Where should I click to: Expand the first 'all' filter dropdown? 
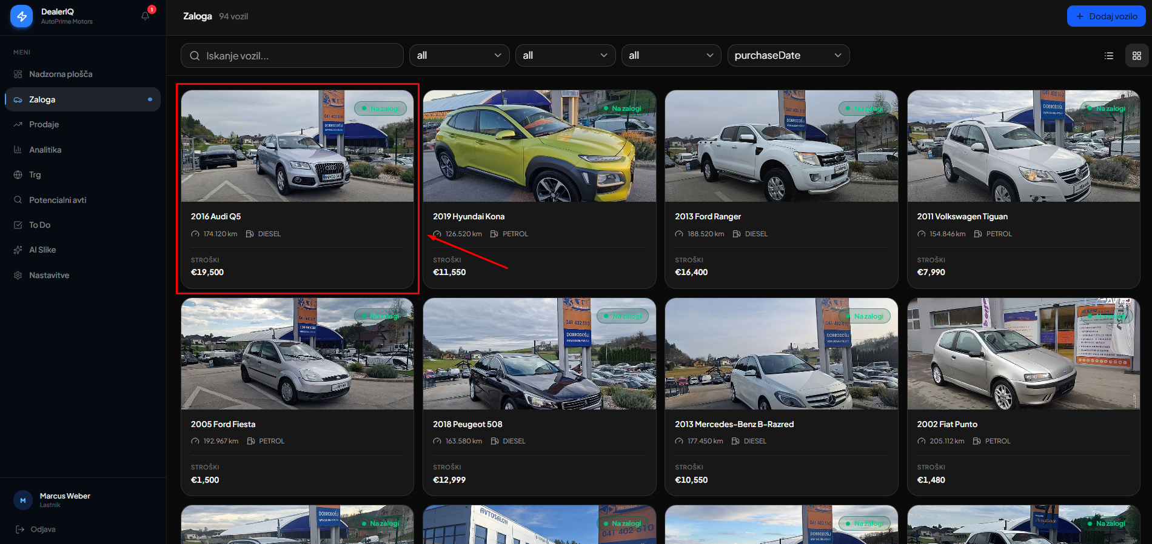[x=459, y=56]
